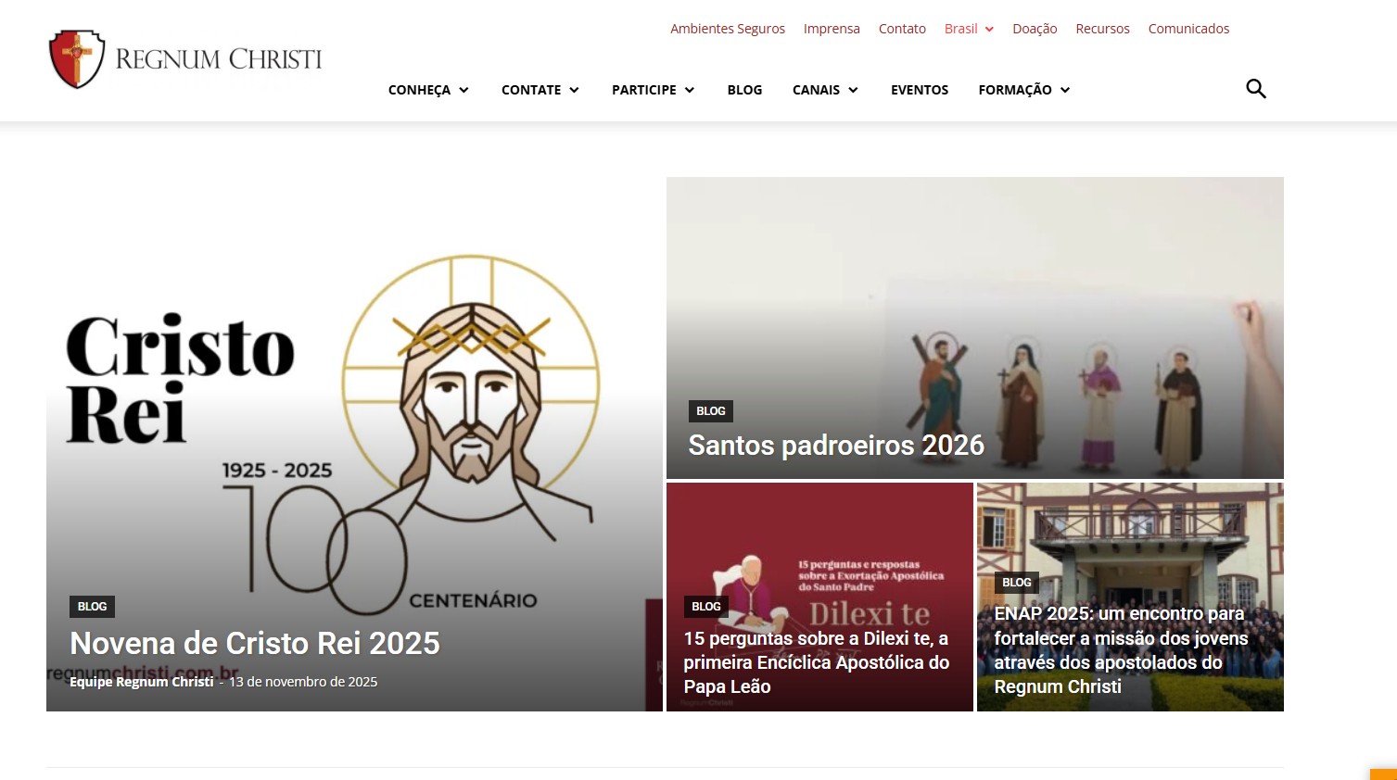Click the Equipe Regnum Christi author name
Screen dimensions: 1397x780
pos(141,682)
